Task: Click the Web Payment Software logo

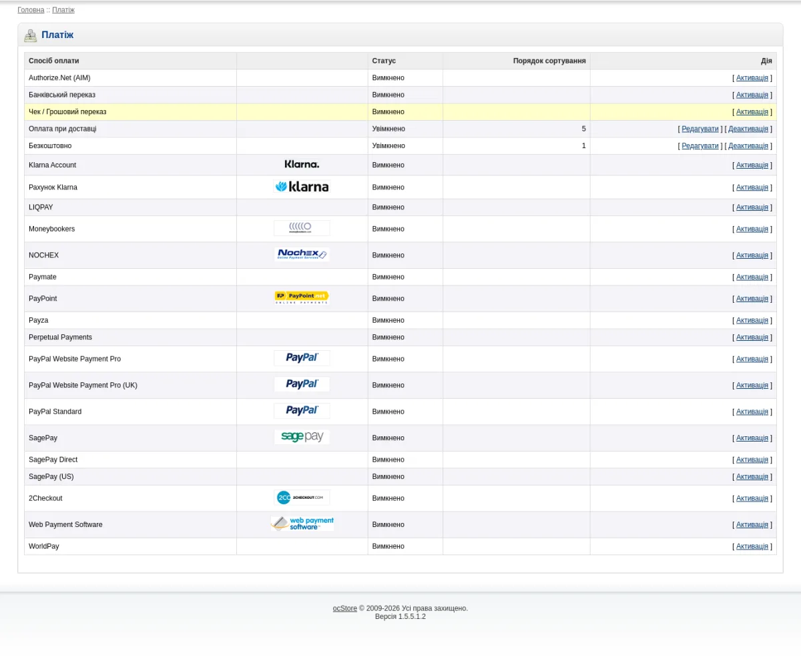Action: pyautogui.click(x=302, y=524)
